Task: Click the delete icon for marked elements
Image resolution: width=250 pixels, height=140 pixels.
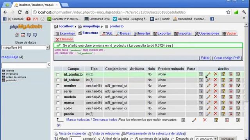Action: coord(205,120)
